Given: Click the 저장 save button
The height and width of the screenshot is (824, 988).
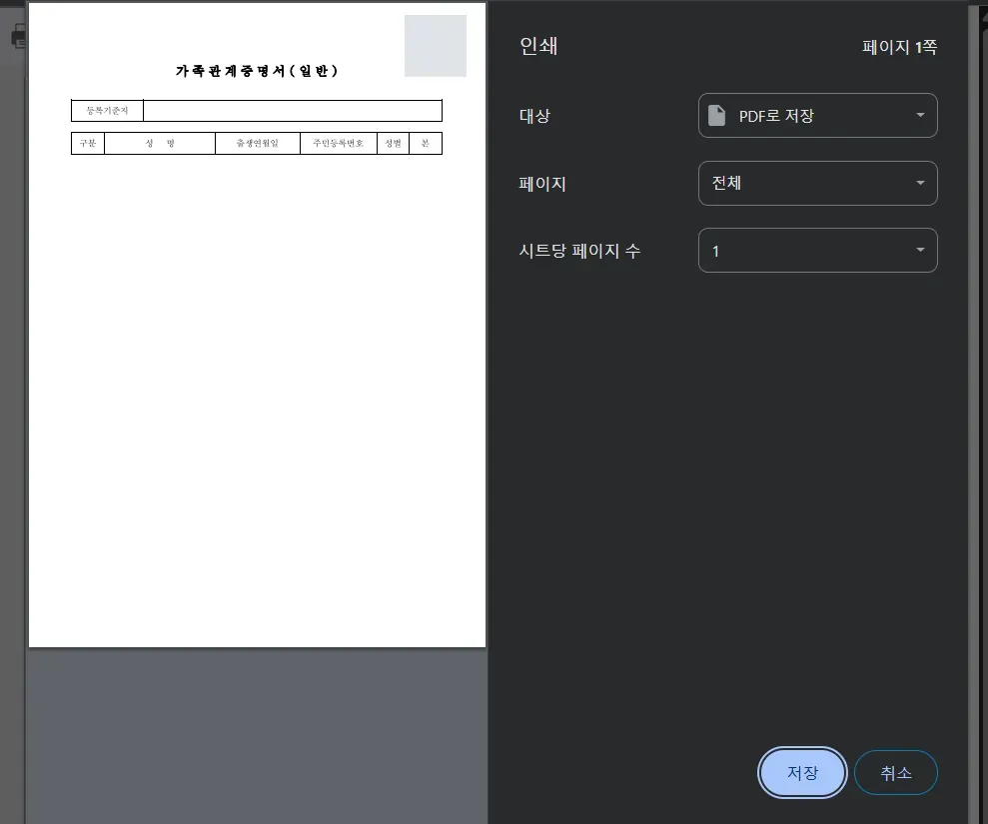Looking at the screenshot, I should 801,772.
